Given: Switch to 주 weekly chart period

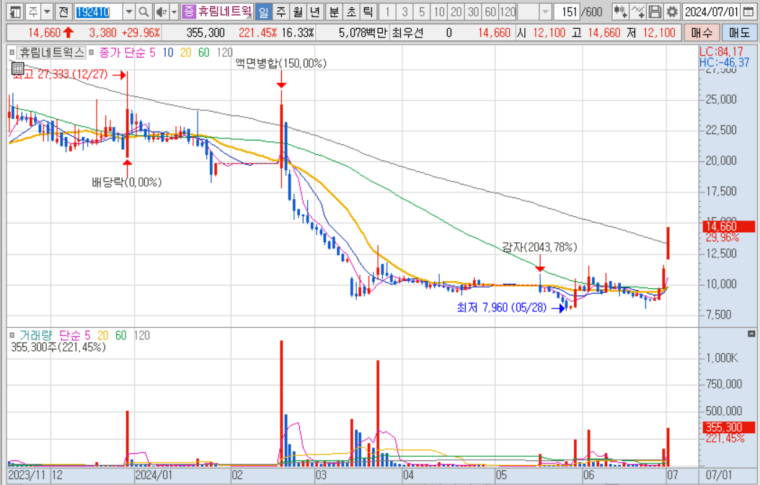Looking at the screenshot, I should click(x=280, y=12).
